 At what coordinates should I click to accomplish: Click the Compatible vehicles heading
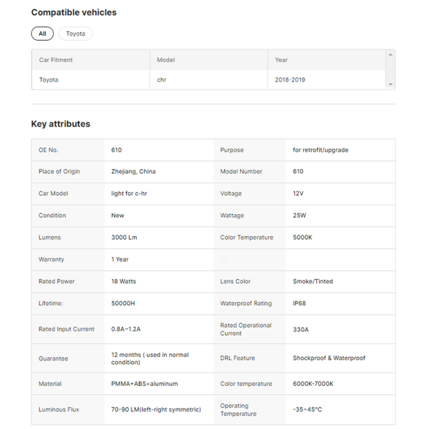[x=74, y=12]
